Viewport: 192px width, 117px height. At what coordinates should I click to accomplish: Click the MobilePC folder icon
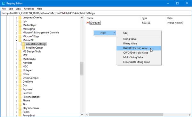pyautogui.click(x=20, y=40)
